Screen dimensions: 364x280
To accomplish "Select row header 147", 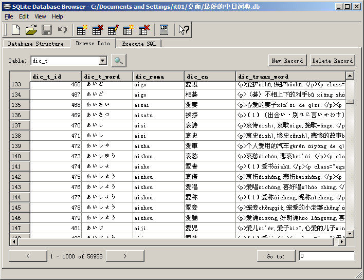I will [20, 228].
